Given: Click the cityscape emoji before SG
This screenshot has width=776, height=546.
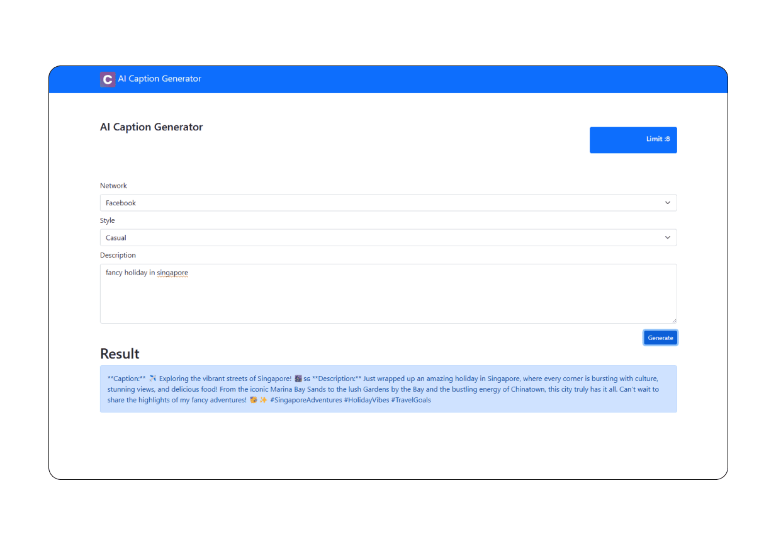Looking at the screenshot, I should [298, 378].
